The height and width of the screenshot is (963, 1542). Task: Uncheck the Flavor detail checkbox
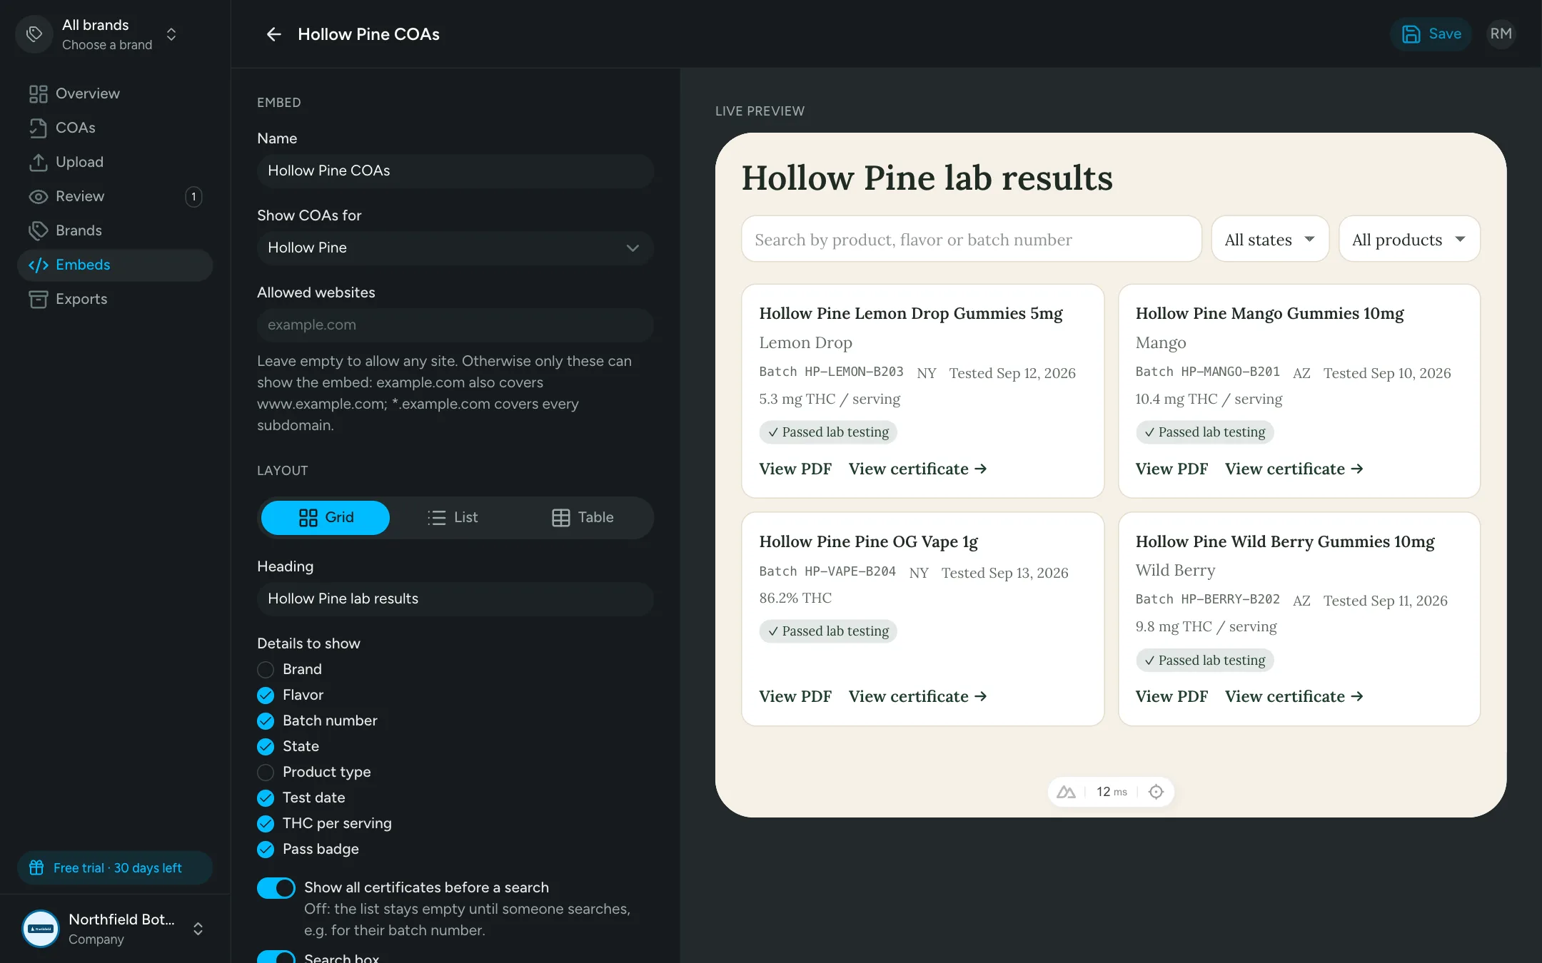[x=266, y=695]
